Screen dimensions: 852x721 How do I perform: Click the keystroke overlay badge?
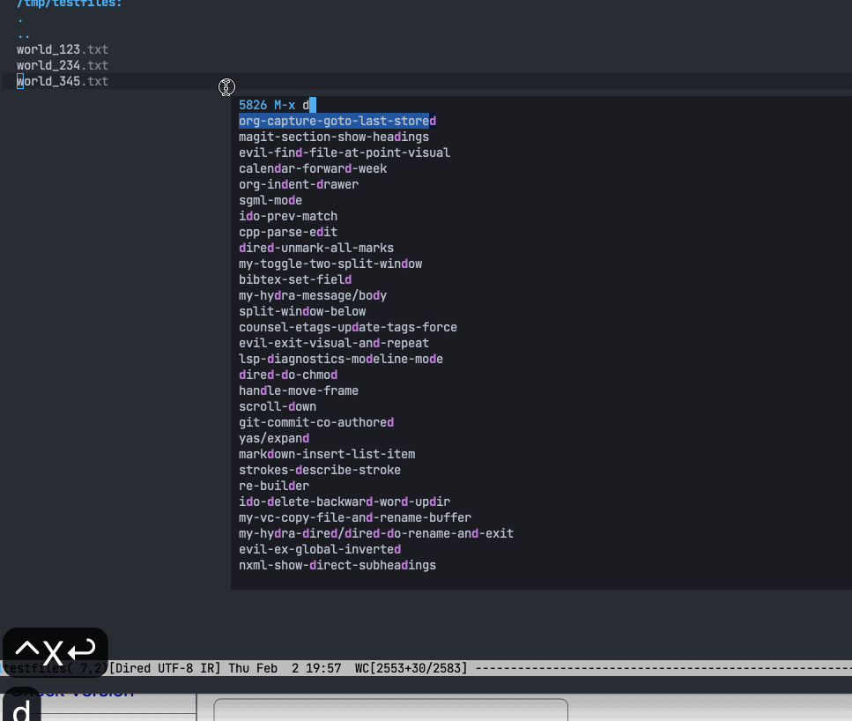[55, 650]
